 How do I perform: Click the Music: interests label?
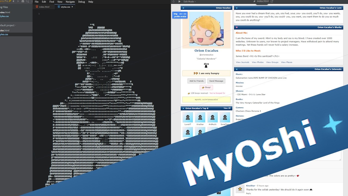coord(239,74)
